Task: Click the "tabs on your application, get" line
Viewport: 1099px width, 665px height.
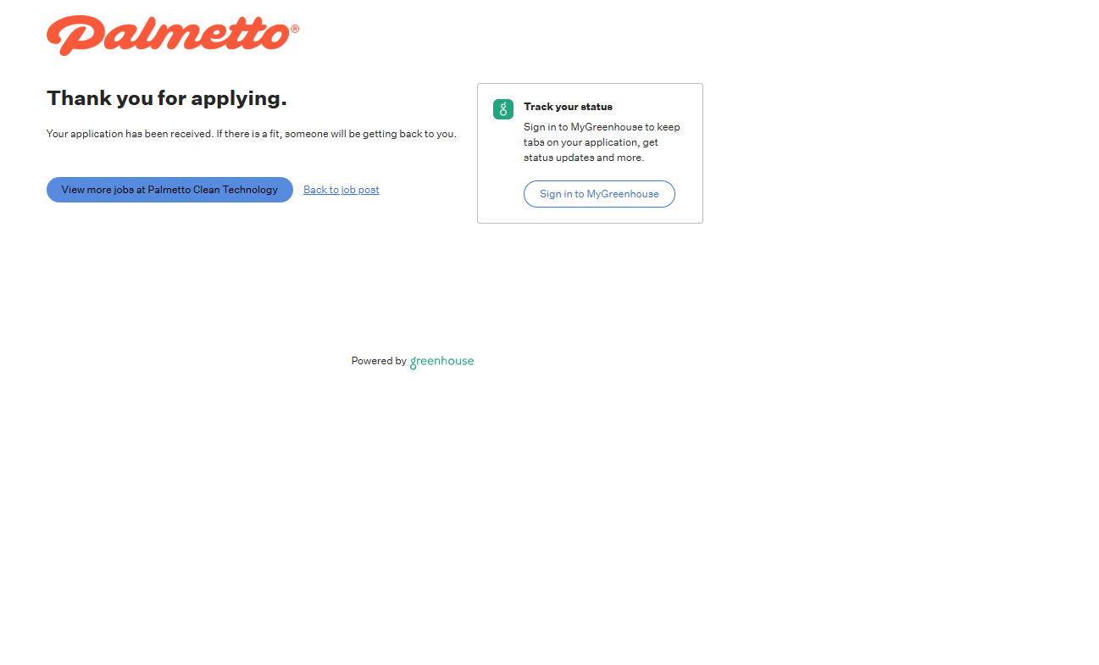Action: point(591,142)
